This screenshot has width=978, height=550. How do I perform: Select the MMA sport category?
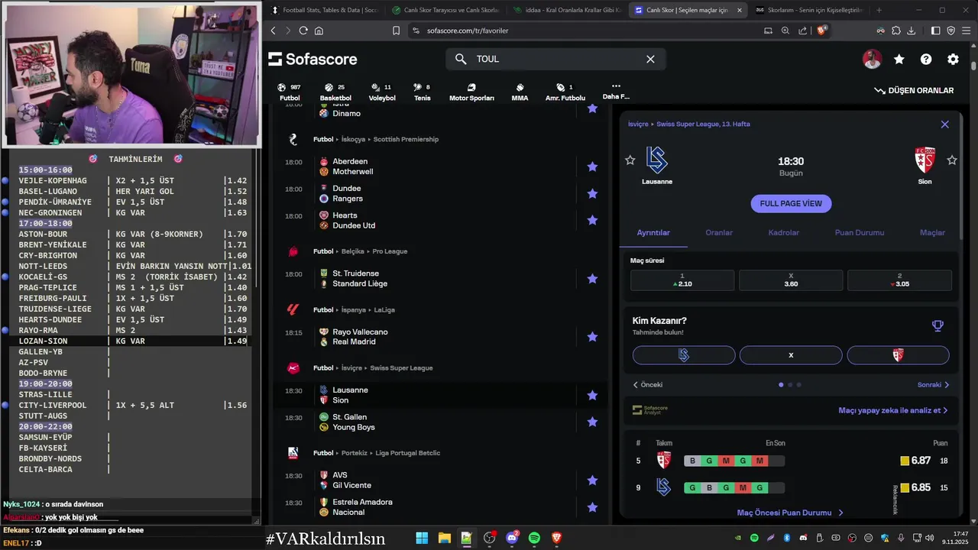click(520, 92)
